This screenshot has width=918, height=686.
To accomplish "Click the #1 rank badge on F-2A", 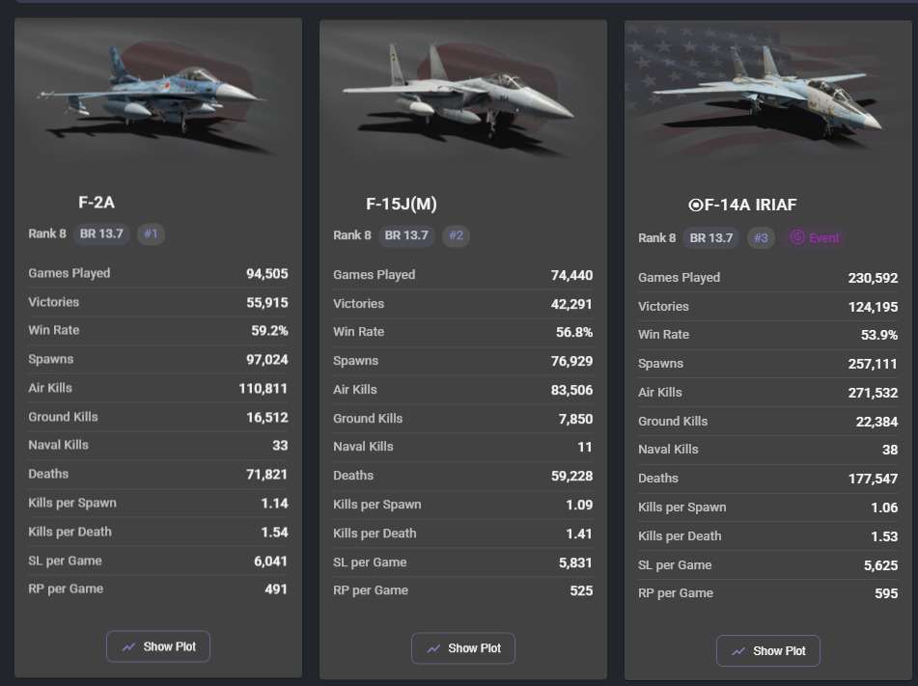I will pyautogui.click(x=151, y=234).
